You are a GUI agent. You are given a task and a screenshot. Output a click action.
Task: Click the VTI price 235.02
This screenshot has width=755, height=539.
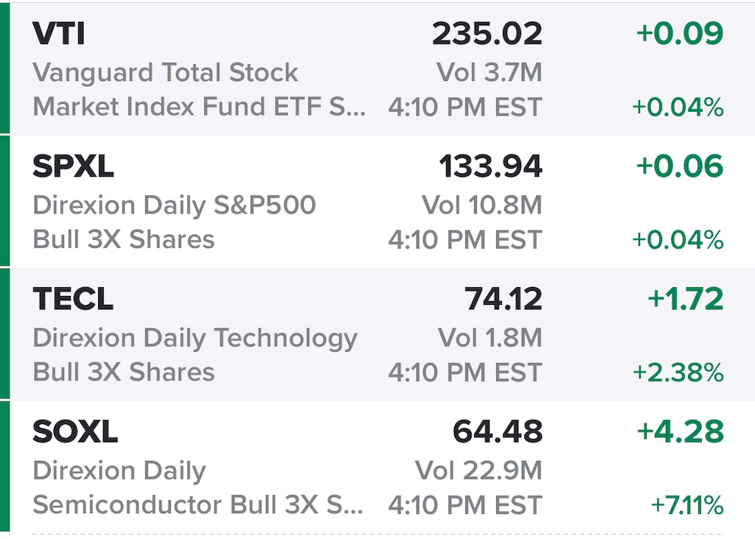(487, 34)
